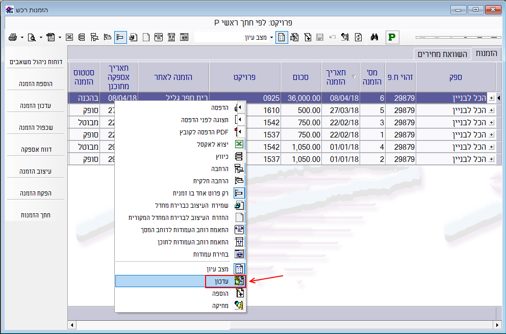Toggle the מצב עיון view-mode toolbar button
Image resolution: width=506 pixels, height=334 pixels.
[282, 37]
